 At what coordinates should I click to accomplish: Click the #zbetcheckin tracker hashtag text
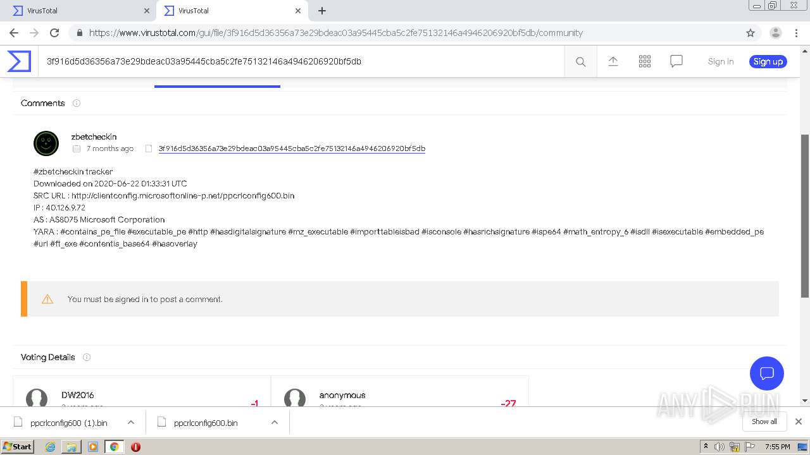pos(73,171)
